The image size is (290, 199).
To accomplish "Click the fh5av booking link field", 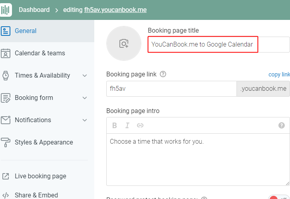I will 171,89.
